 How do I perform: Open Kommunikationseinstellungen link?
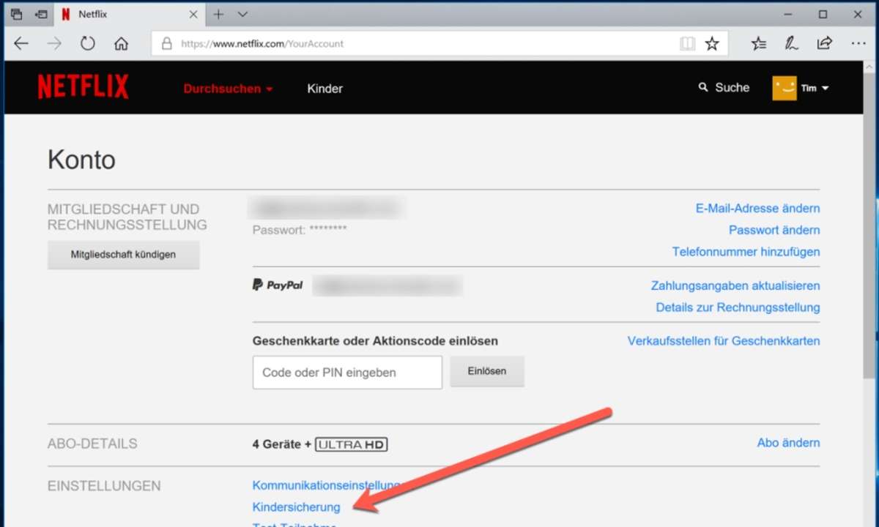point(326,485)
